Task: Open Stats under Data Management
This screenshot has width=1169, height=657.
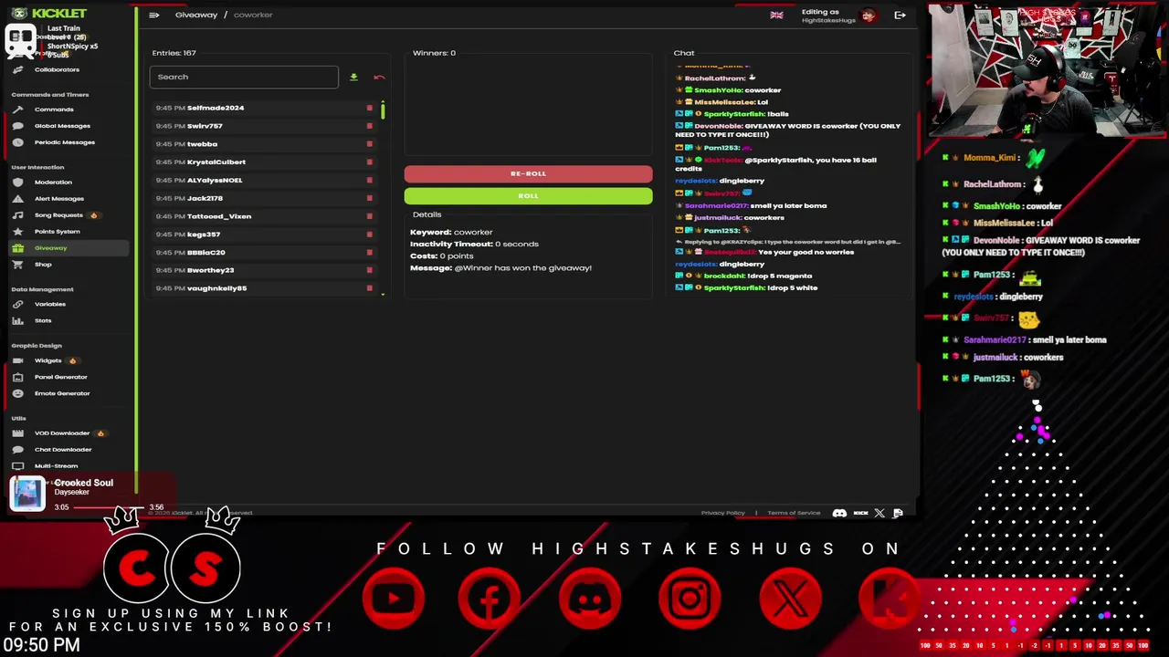Action: point(43,320)
